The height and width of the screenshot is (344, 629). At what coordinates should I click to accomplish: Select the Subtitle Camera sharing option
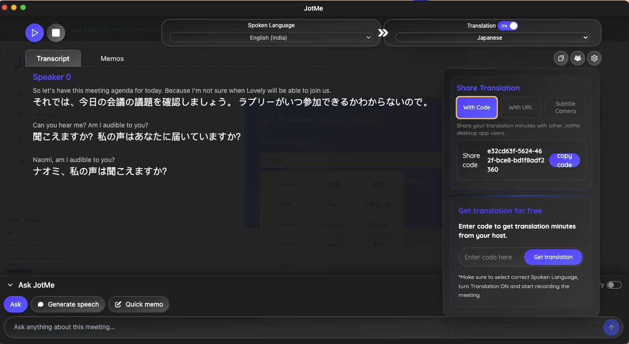click(565, 108)
